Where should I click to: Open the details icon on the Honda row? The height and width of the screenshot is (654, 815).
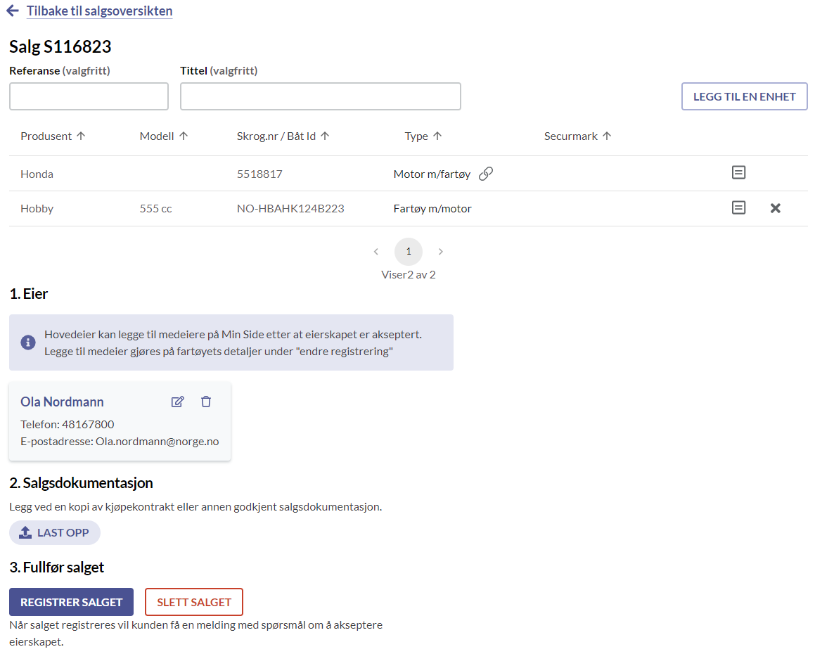tap(738, 172)
